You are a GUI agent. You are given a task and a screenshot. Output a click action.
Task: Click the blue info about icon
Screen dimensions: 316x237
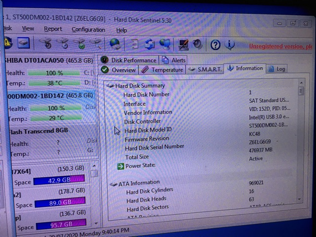point(229,45)
